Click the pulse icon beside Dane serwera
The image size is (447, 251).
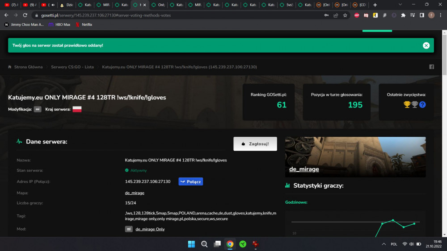[19, 142]
